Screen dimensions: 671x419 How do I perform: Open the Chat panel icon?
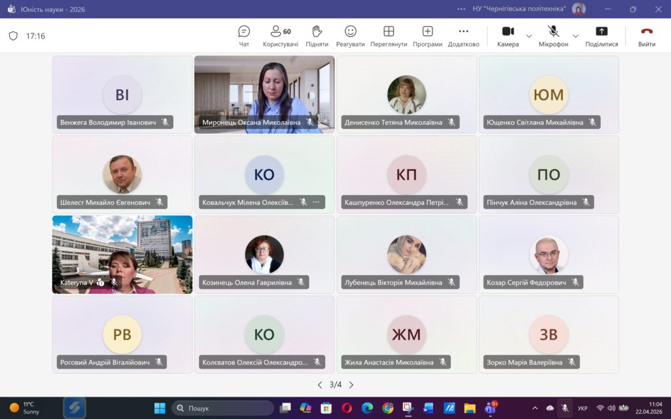pyautogui.click(x=244, y=31)
